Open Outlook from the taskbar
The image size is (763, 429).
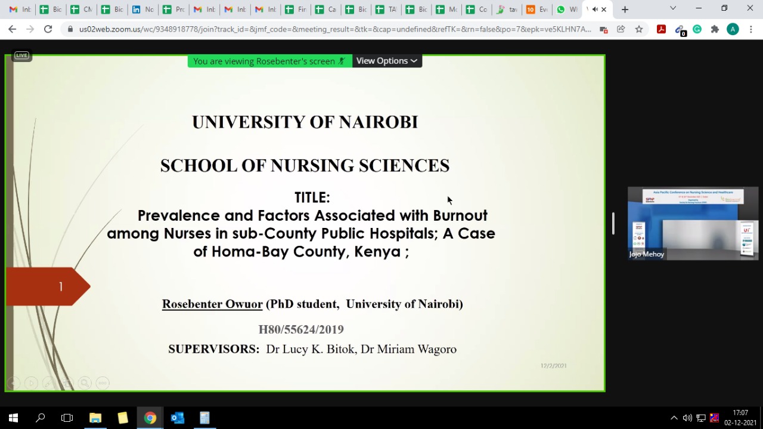pyautogui.click(x=178, y=418)
